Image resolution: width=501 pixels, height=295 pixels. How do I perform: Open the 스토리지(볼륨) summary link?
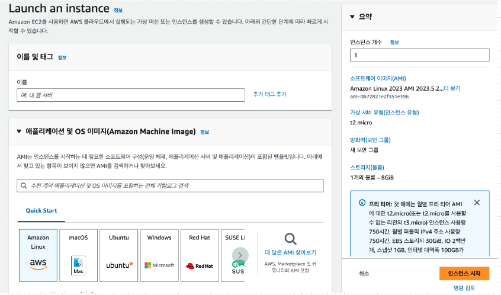(367, 168)
